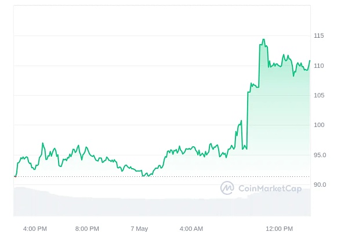
Task: Select the 115 price axis label
Action: coord(319,36)
